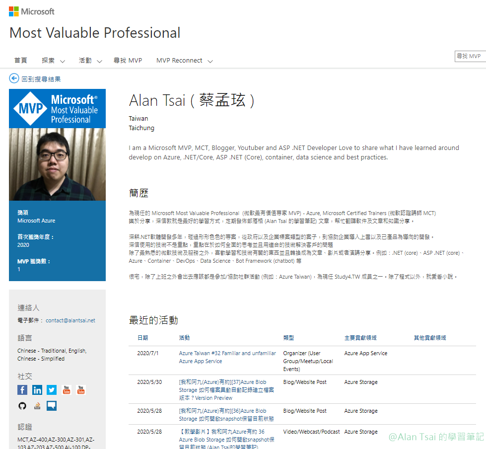Open the [37] Azure Blob Storage Version Preview post

[226, 390]
